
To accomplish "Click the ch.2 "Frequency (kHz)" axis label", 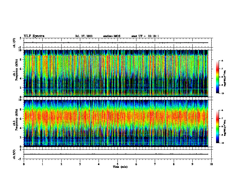I will tap(17, 120).
